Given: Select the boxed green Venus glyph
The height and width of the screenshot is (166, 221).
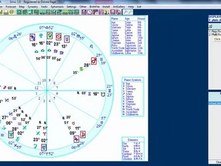Looking at the screenshot, I should tap(50, 36).
